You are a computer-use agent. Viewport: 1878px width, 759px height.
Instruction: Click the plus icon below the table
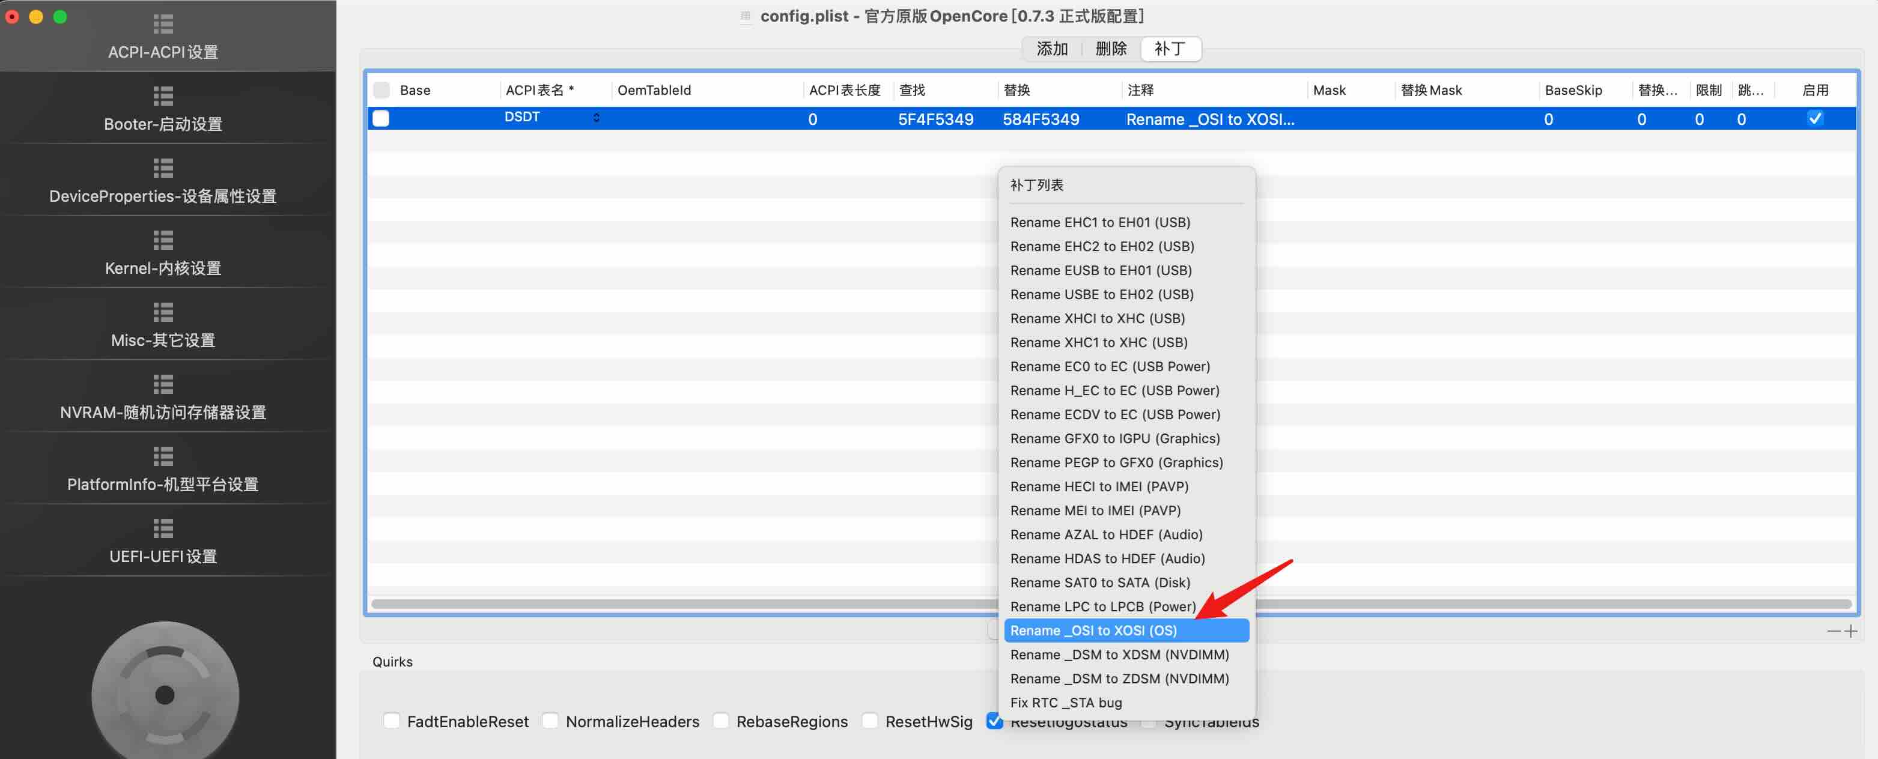(x=1850, y=631)
